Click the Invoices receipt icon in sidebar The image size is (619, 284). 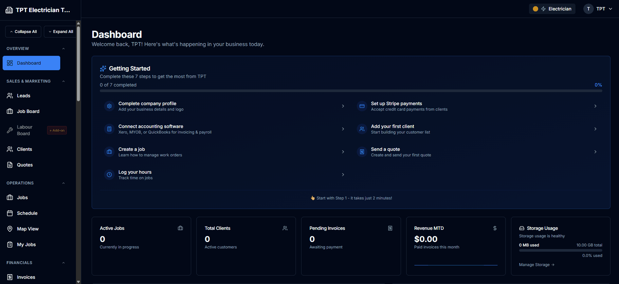[x=10, y=277]
